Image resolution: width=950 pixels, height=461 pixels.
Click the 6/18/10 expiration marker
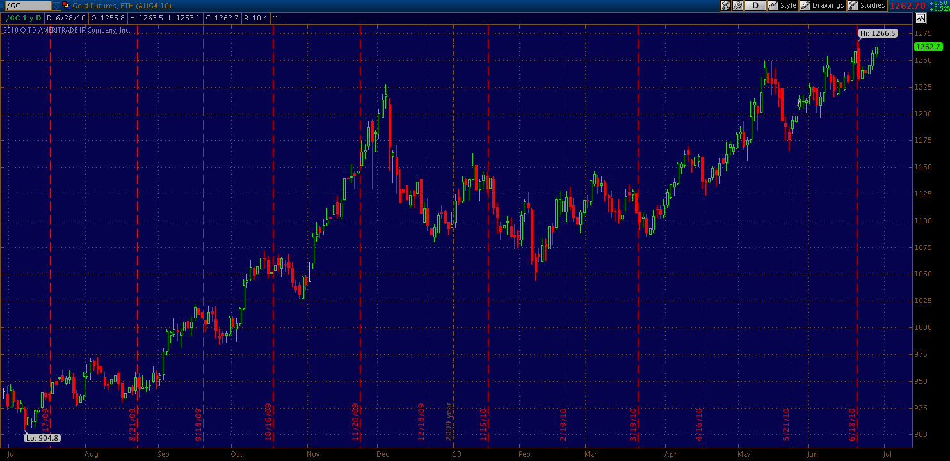point(853,425)
